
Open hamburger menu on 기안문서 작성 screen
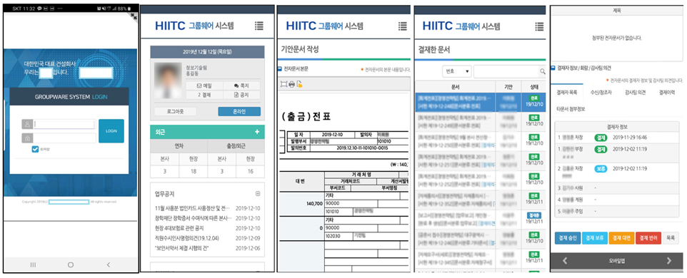point(402,26)
